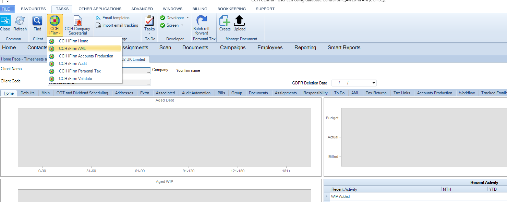Open the CCH iFirm dropdown button

pyautogui.click(x=55, y=25)
